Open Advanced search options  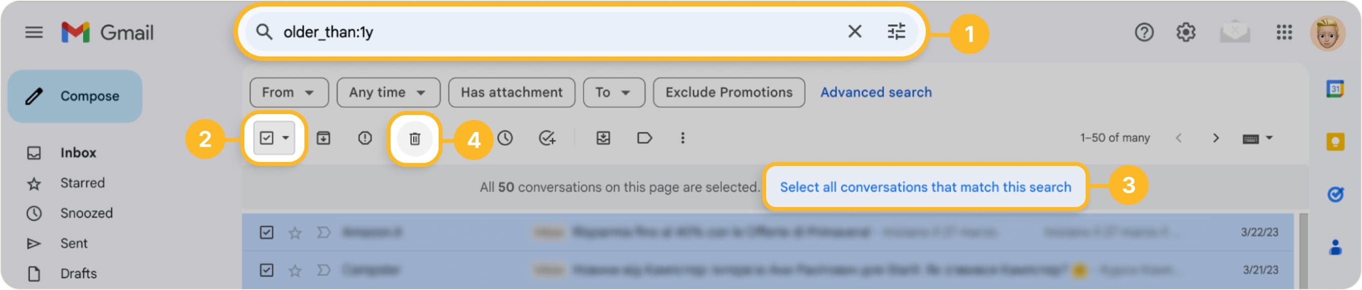pyautogui.click(x=876, y=92)
